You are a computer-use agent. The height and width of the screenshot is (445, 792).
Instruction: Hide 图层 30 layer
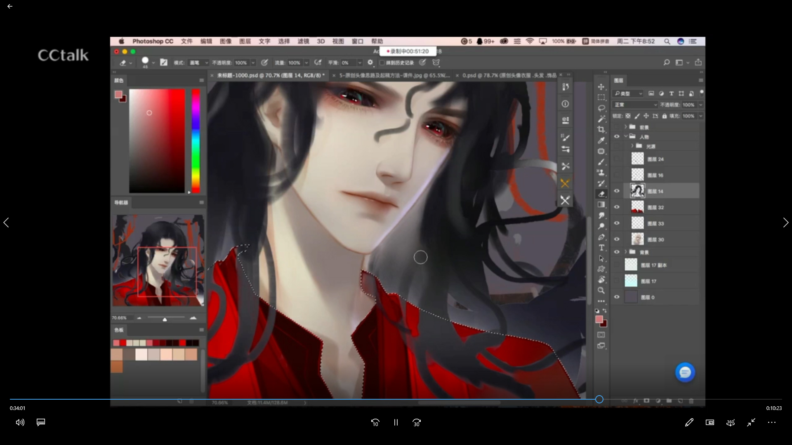click(x=617, y=239)
